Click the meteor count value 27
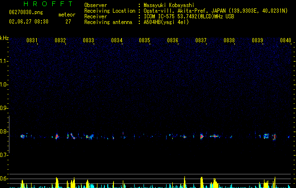 68,22
